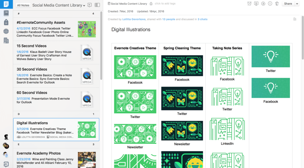
Task: Select the top user avatar in sidebar
Action: (6, 137)
